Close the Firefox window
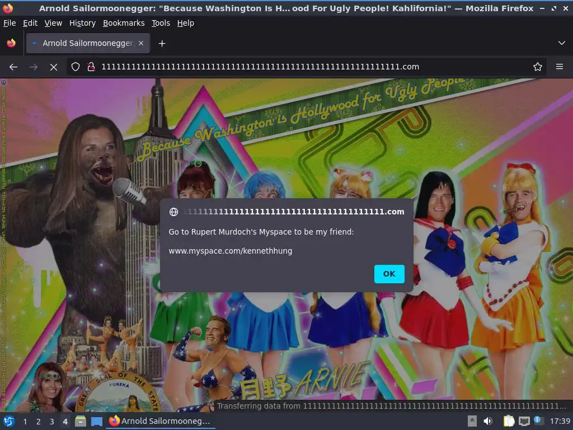This screenshot has height=430, width=573. click(566, 8)
